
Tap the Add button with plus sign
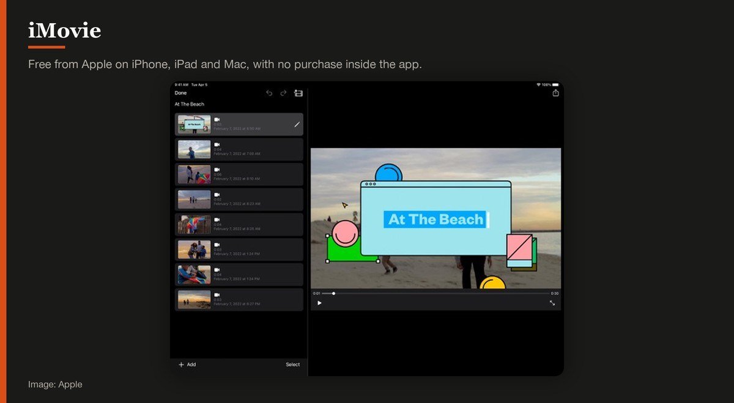click(x=187, y=365)
